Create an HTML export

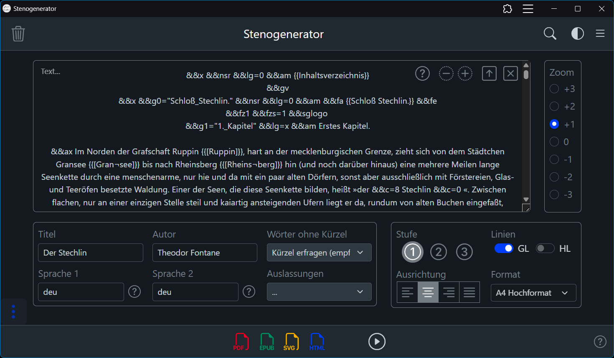(317, 342)
